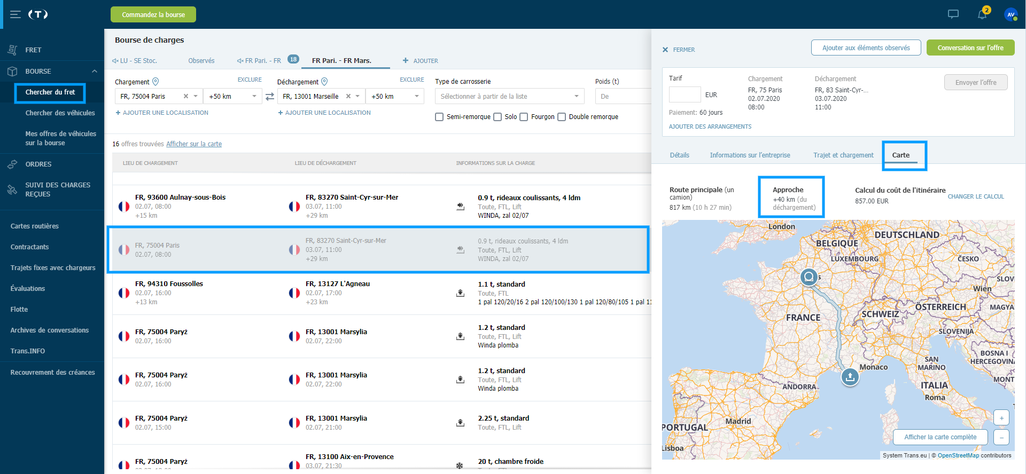Collapse the BOURSE sidebar section
Screen dimensions: 1026x474
tap(95, 71)
